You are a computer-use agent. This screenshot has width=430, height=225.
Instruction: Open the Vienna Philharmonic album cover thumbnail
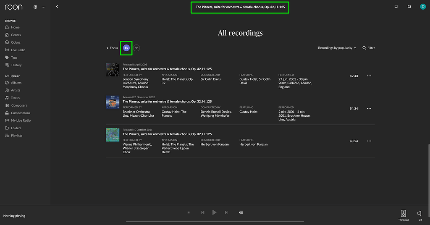click(x=113, y=135)
